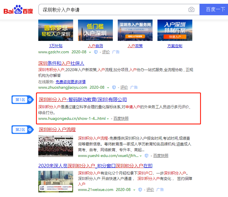
Task: Click the www.huagongedu.cn/show-1-4...html URL
Action: click(x=72, y=118)
